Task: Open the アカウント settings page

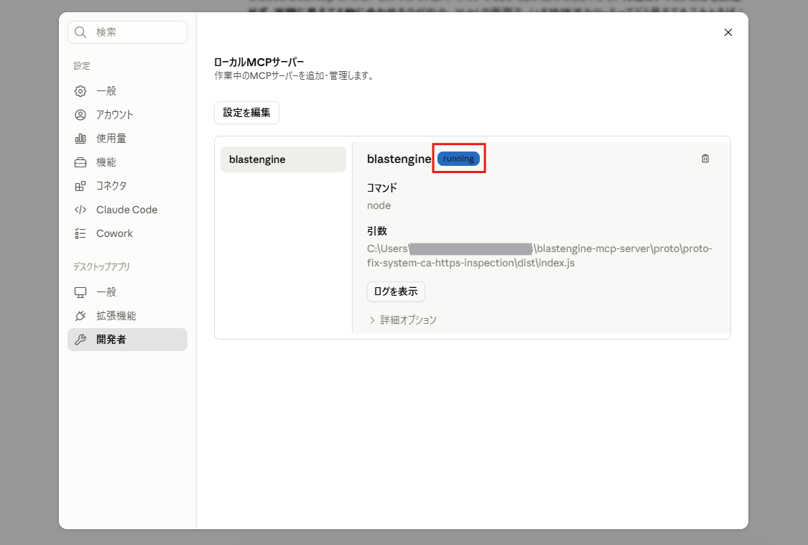Action: coord(127,115)
